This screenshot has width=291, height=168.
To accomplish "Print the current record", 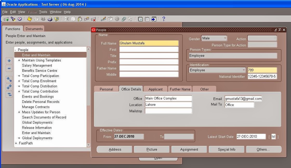I will coord(50,19).
